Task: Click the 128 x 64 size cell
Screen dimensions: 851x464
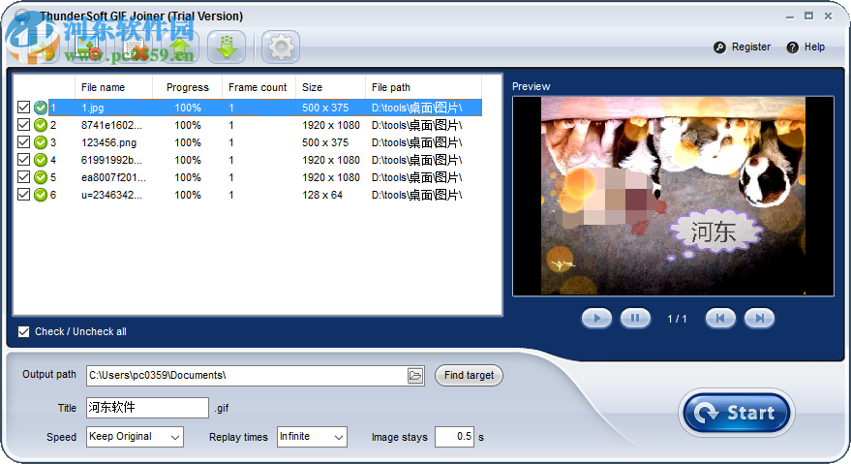Action: point(322,195)
